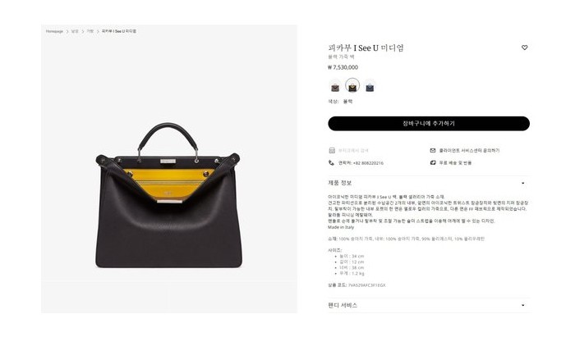Open the 무료 배송 및 반품 link
Image resolution: width=575 pixels, height=337 pixels.
[455, 162]
